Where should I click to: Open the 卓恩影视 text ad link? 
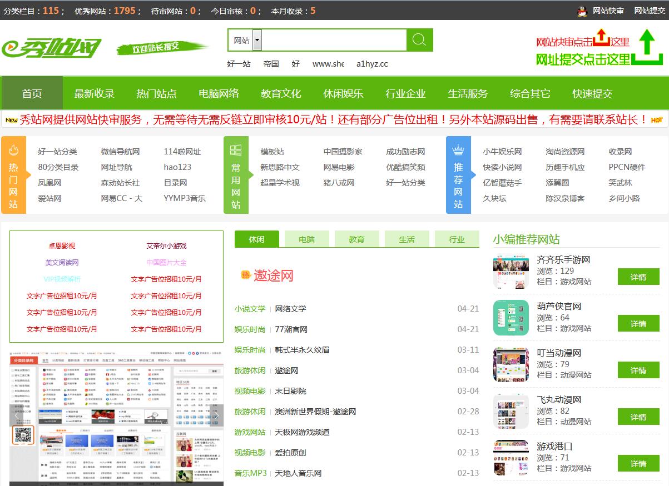[62, 245]
